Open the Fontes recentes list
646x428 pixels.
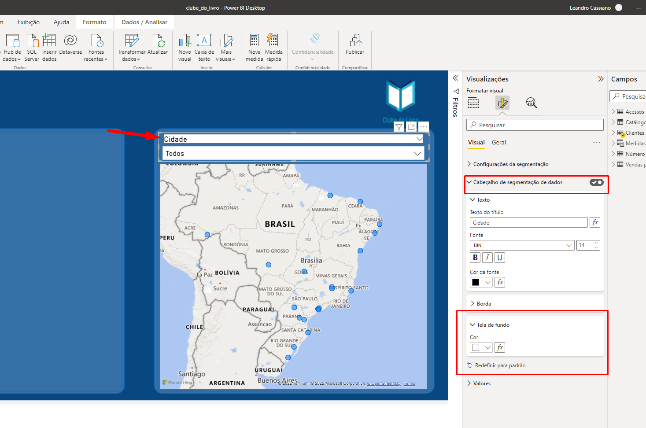96,48
